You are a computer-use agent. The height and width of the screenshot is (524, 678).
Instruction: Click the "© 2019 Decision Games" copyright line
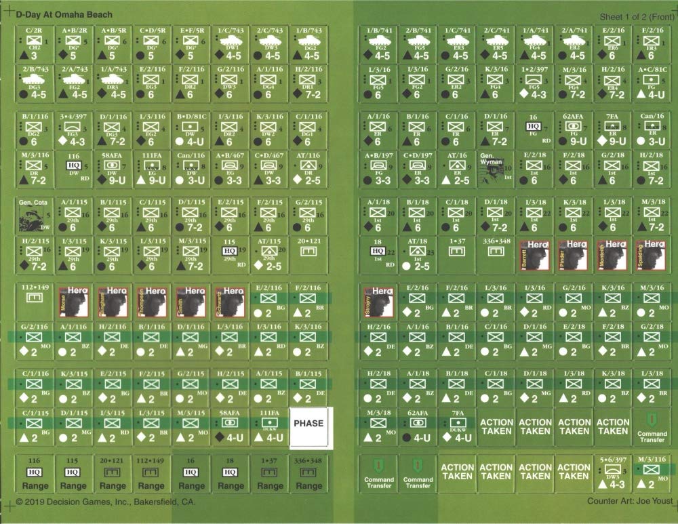pos(106,502)
